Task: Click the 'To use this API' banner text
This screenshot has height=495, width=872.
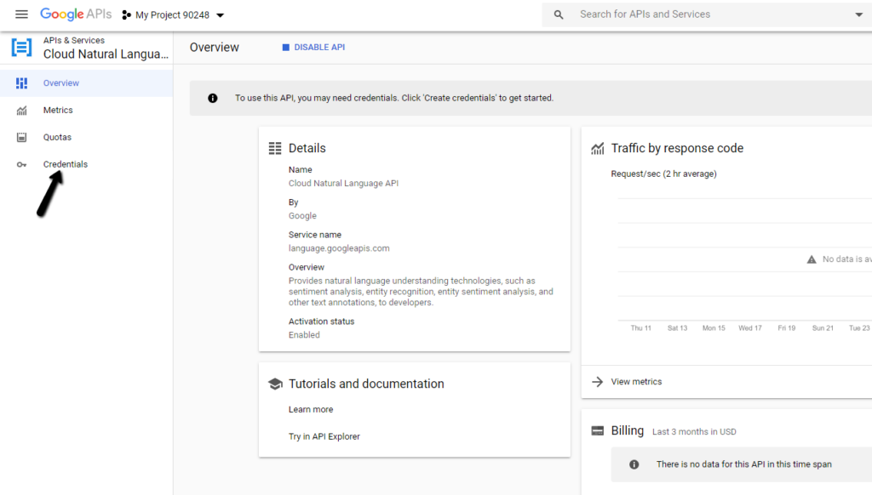Action: [394, 99]
